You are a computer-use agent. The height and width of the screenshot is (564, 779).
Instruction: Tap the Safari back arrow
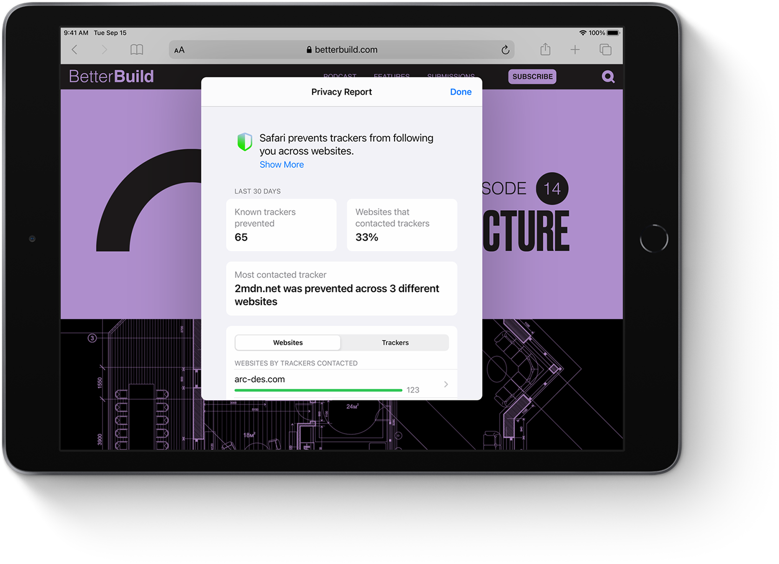tap(75, 49)
